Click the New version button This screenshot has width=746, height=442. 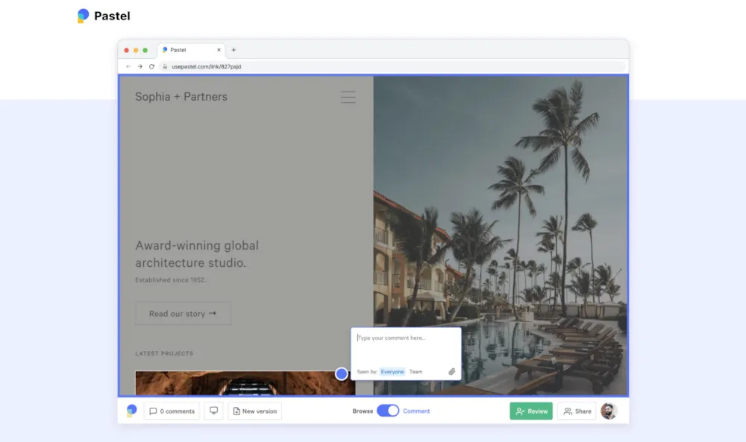[x=254, y=411]
